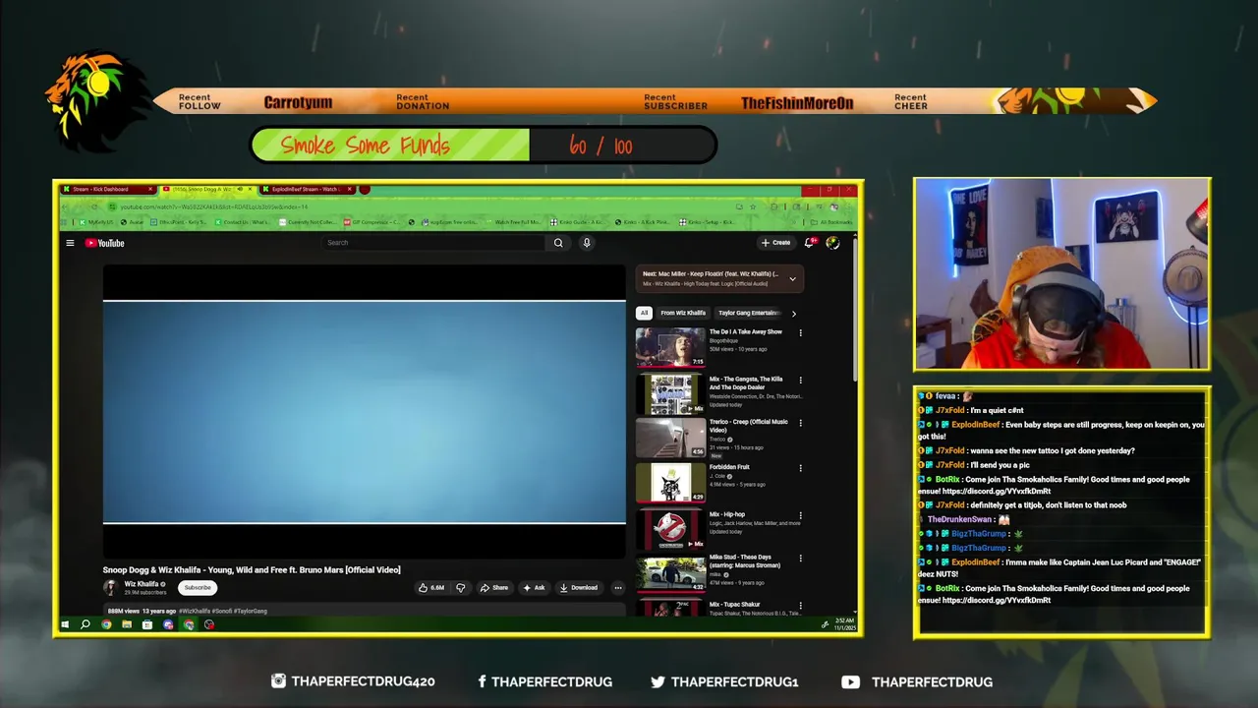The image size is (1258, 708).
Task: Open the Instagram THAPERFECTDRUG420 icon
Action: coord(278,681)
